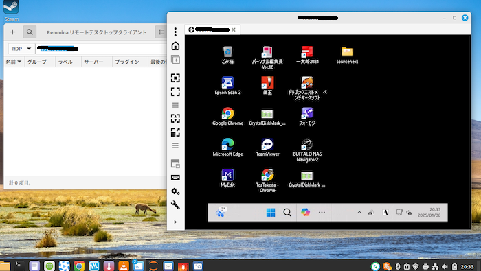Screen dimensions: 481x271
Task: Toggle search in Remmina main window
Action: coord(30,32)
